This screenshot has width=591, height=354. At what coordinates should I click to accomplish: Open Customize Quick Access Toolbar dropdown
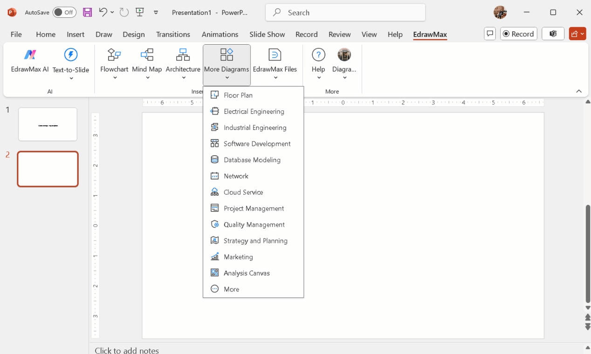[x=156, y=13]
